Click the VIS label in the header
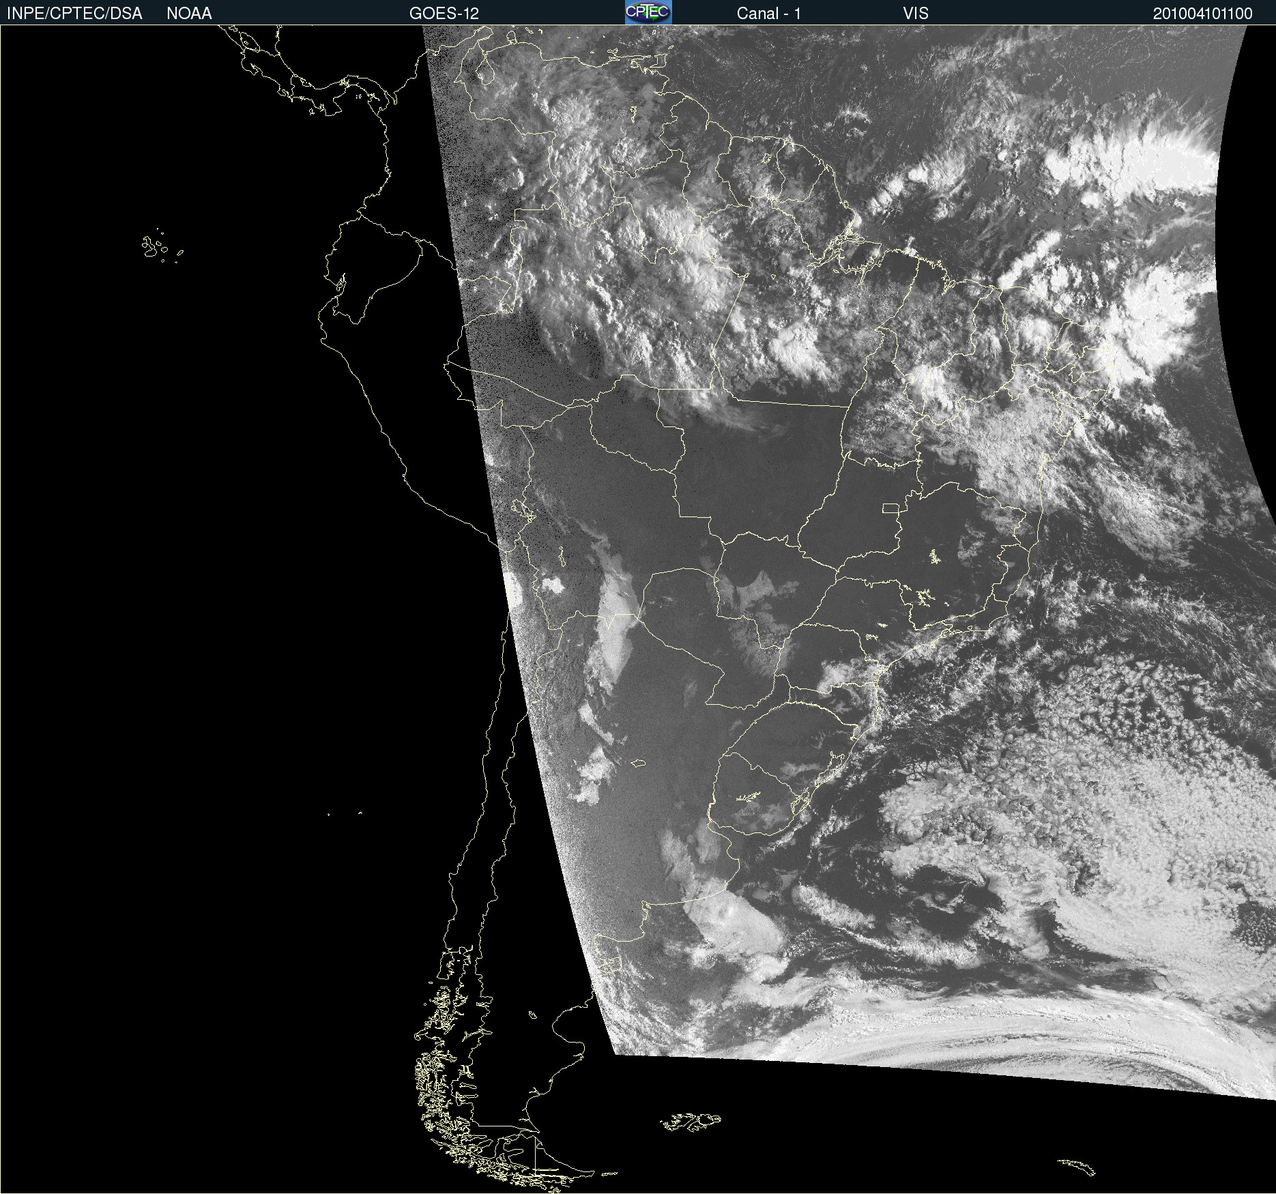The height and width of the screenshot is (1194, 1276). 916,14
